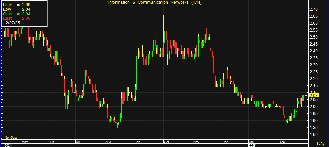
Task: Click the Information & Communication Networks (ICN) chart title
Action: pos(155,2)
